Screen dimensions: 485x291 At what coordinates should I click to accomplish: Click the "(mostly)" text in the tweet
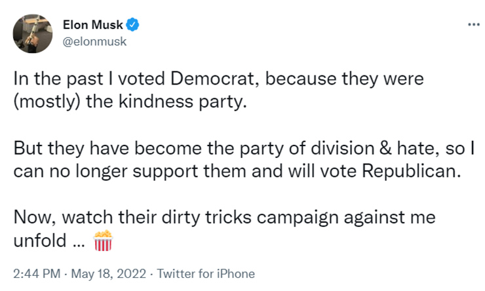[41, 103]
